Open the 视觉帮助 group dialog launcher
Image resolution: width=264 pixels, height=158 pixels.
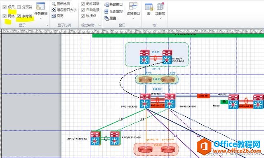[x=99, y=25]
